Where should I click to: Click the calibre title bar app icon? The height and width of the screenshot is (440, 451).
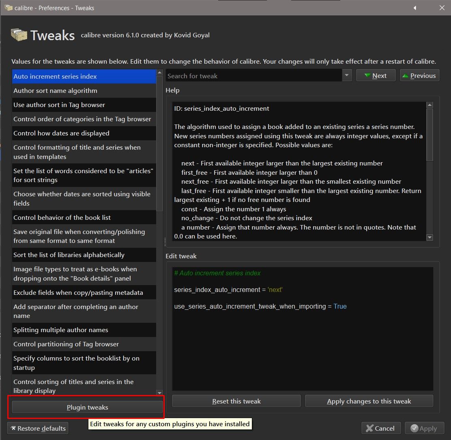tap(9, 8)
